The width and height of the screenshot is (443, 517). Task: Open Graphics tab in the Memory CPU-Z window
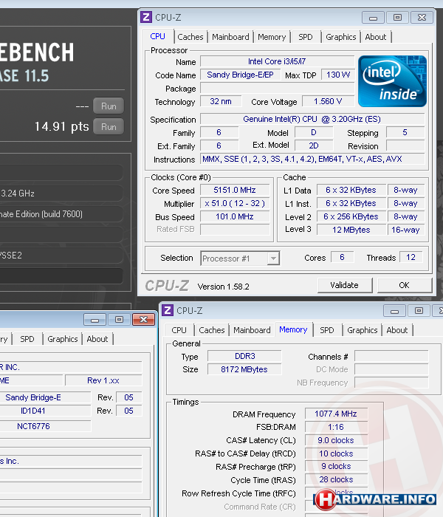pyautogui.click(x=363, y=330)
